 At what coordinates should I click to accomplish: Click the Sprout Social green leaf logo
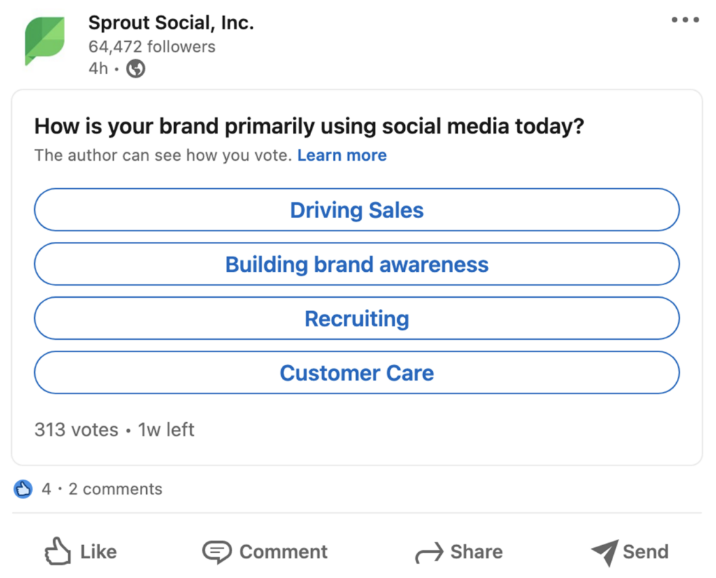(x=45, y=41)
